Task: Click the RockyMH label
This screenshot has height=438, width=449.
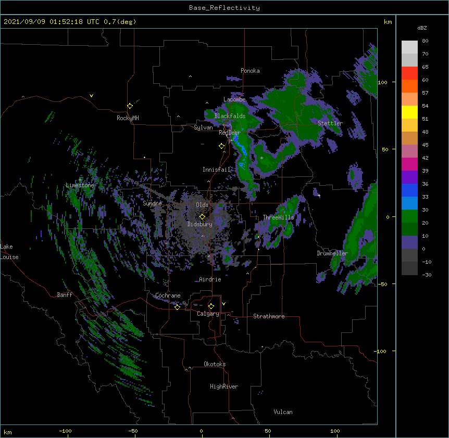Action: coord(128,118)
